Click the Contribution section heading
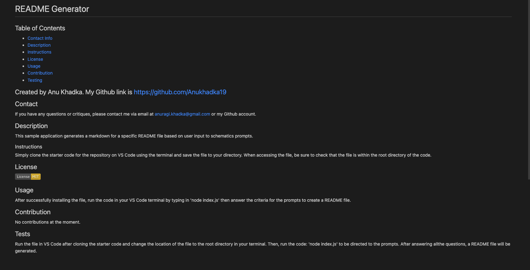Screen dimensions: 530x270 33,212
